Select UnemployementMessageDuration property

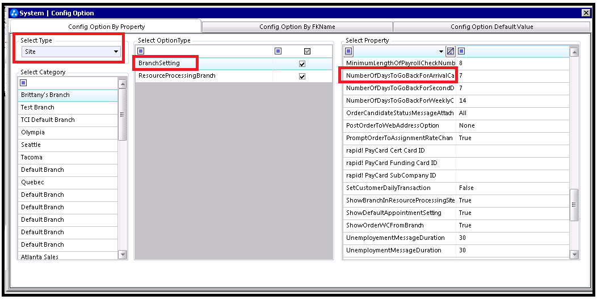pos(400,238)
